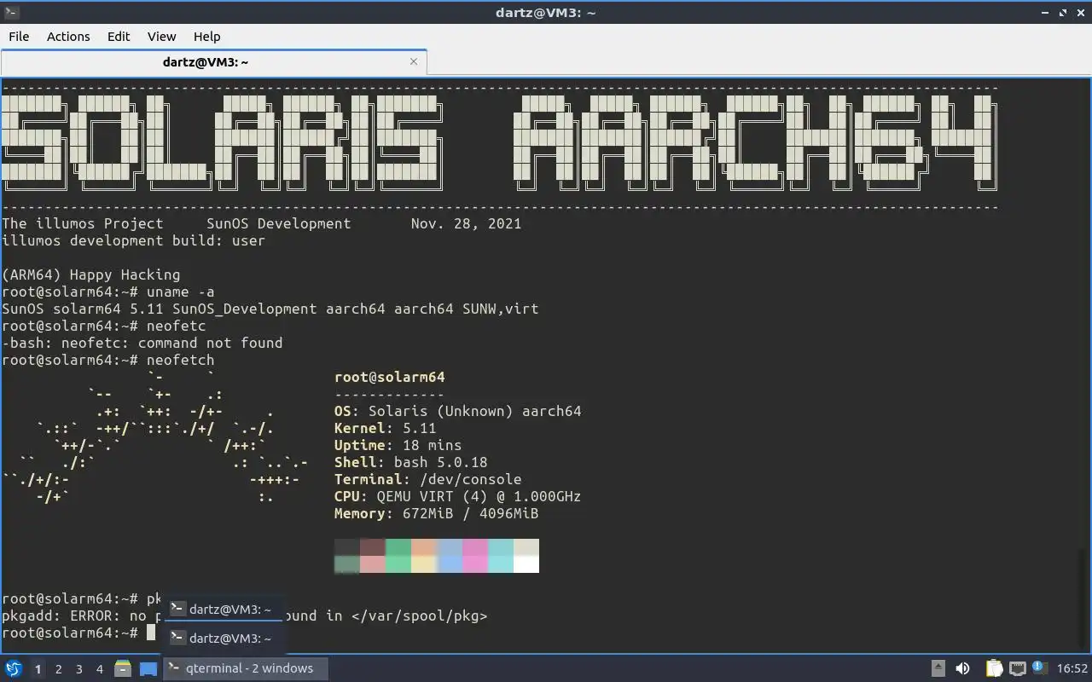Open the View menu
This screenshot has height=682, width=1092.
pos(161,36)
